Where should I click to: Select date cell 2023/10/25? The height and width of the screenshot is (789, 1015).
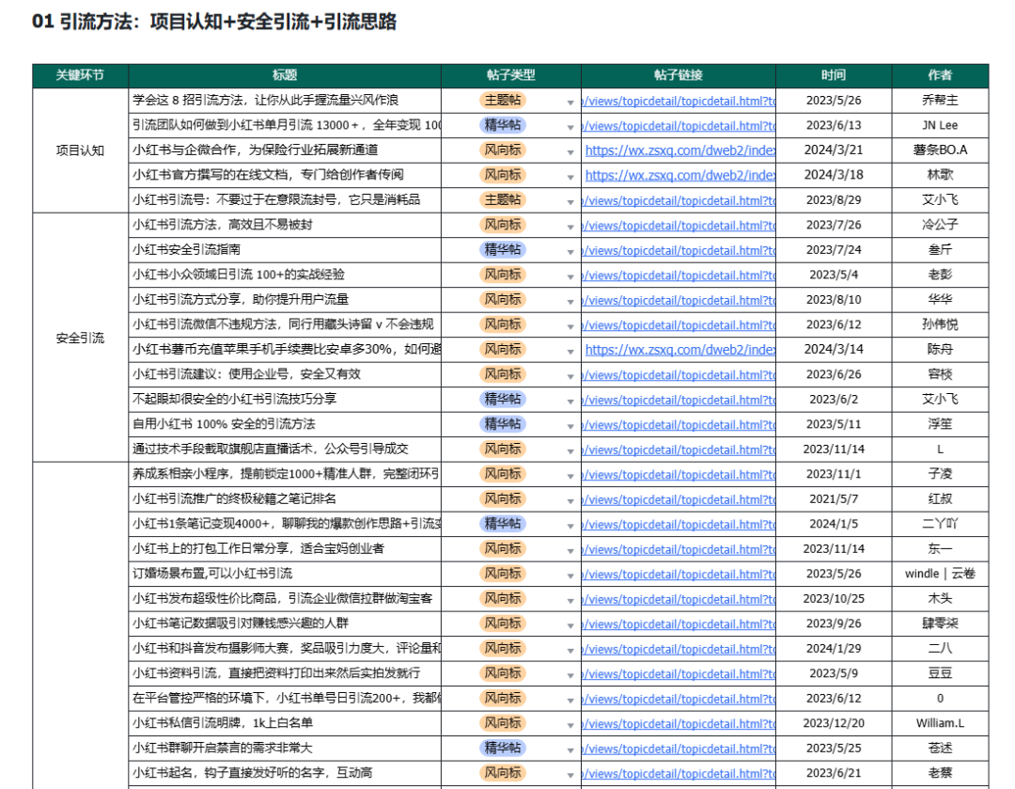(x=834, y=598)
